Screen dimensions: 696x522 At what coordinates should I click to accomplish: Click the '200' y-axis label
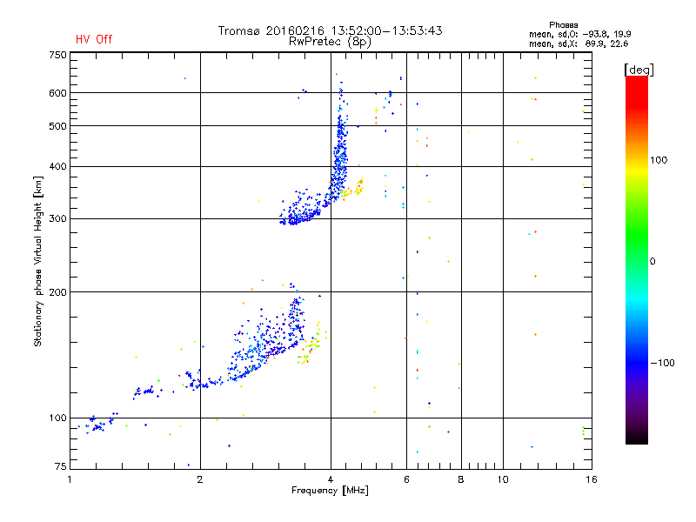(x=57, y=292)
